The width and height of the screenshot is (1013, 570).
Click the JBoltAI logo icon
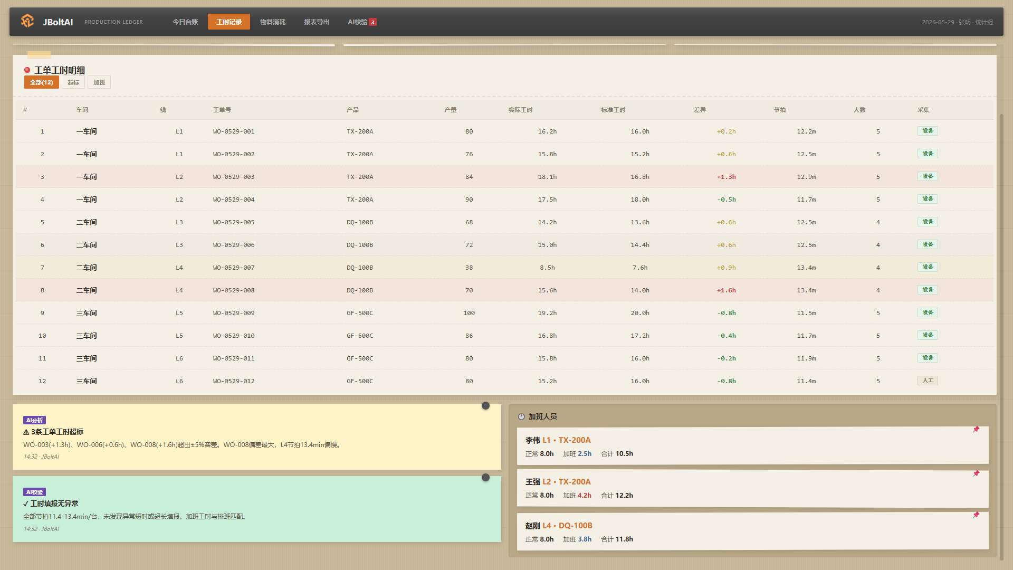click(27, 21)
